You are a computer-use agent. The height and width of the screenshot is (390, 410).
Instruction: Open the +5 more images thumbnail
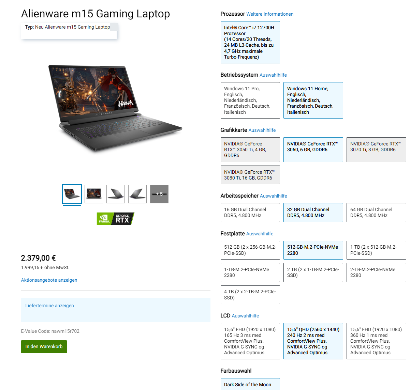point(159,194)
